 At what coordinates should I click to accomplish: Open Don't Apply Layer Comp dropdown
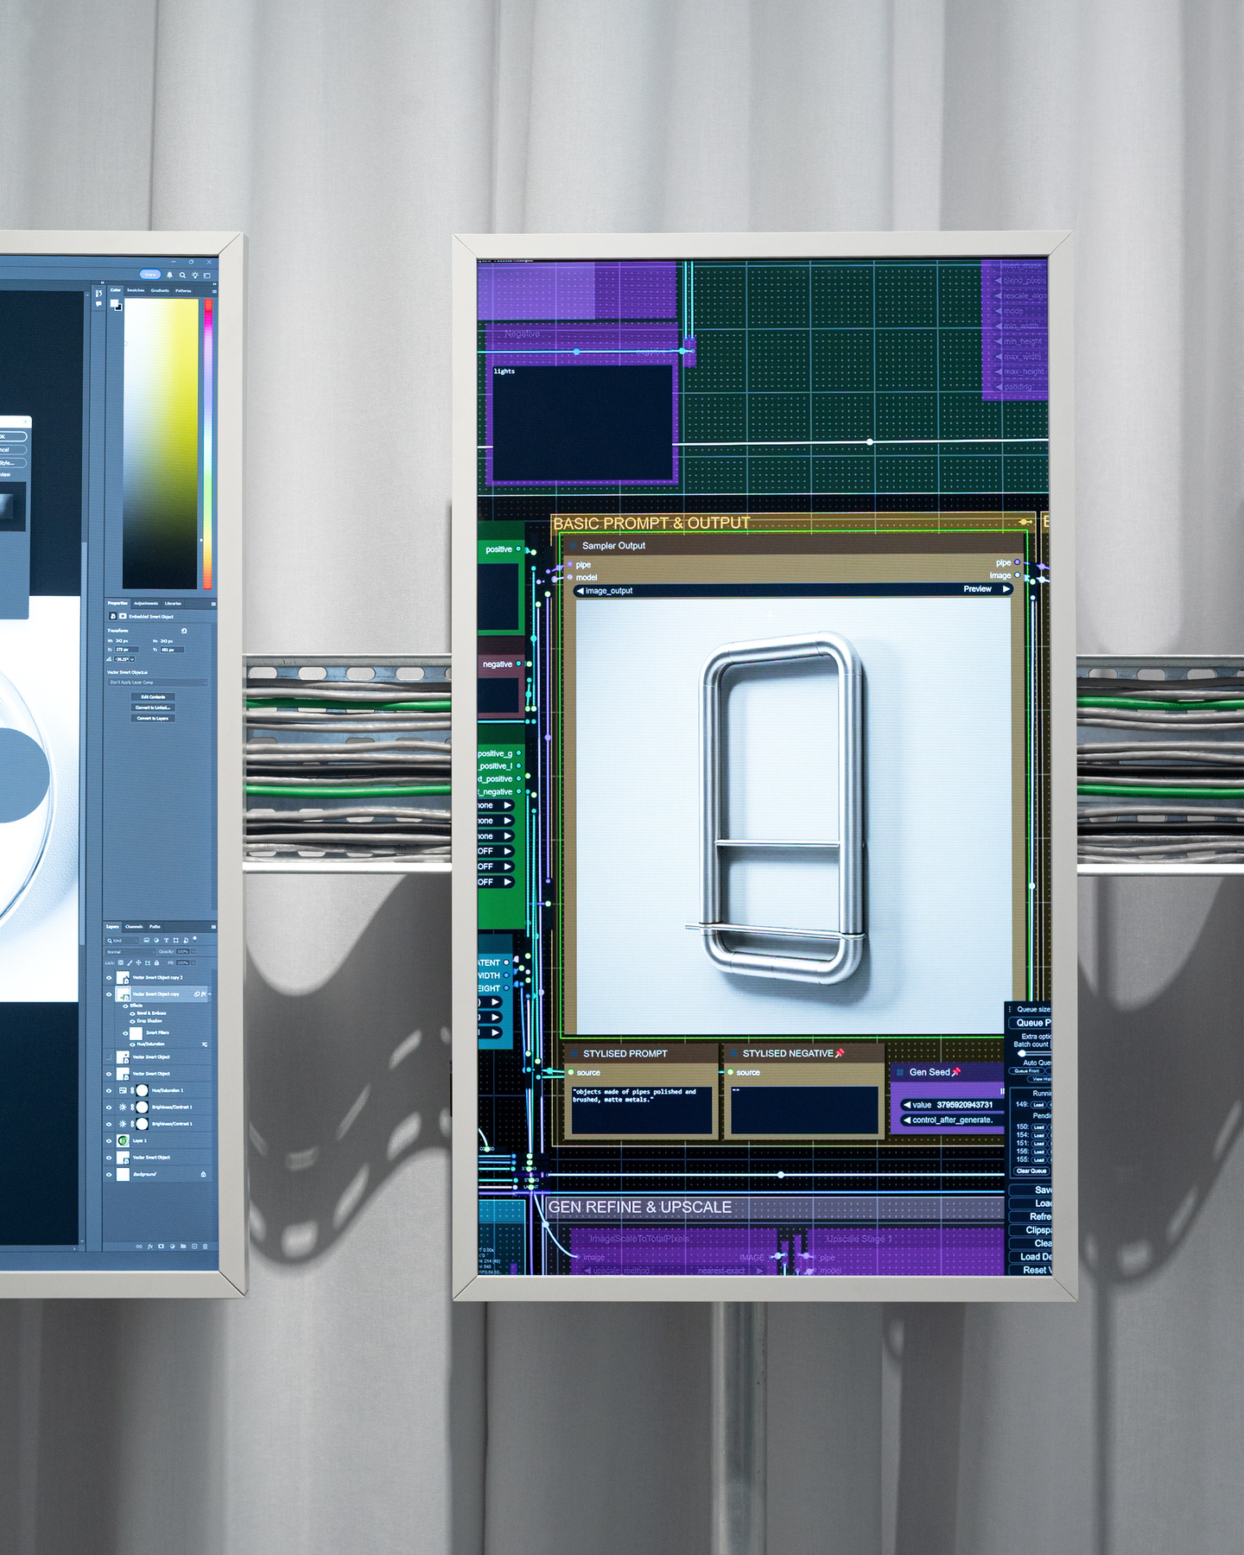point(158,682)
